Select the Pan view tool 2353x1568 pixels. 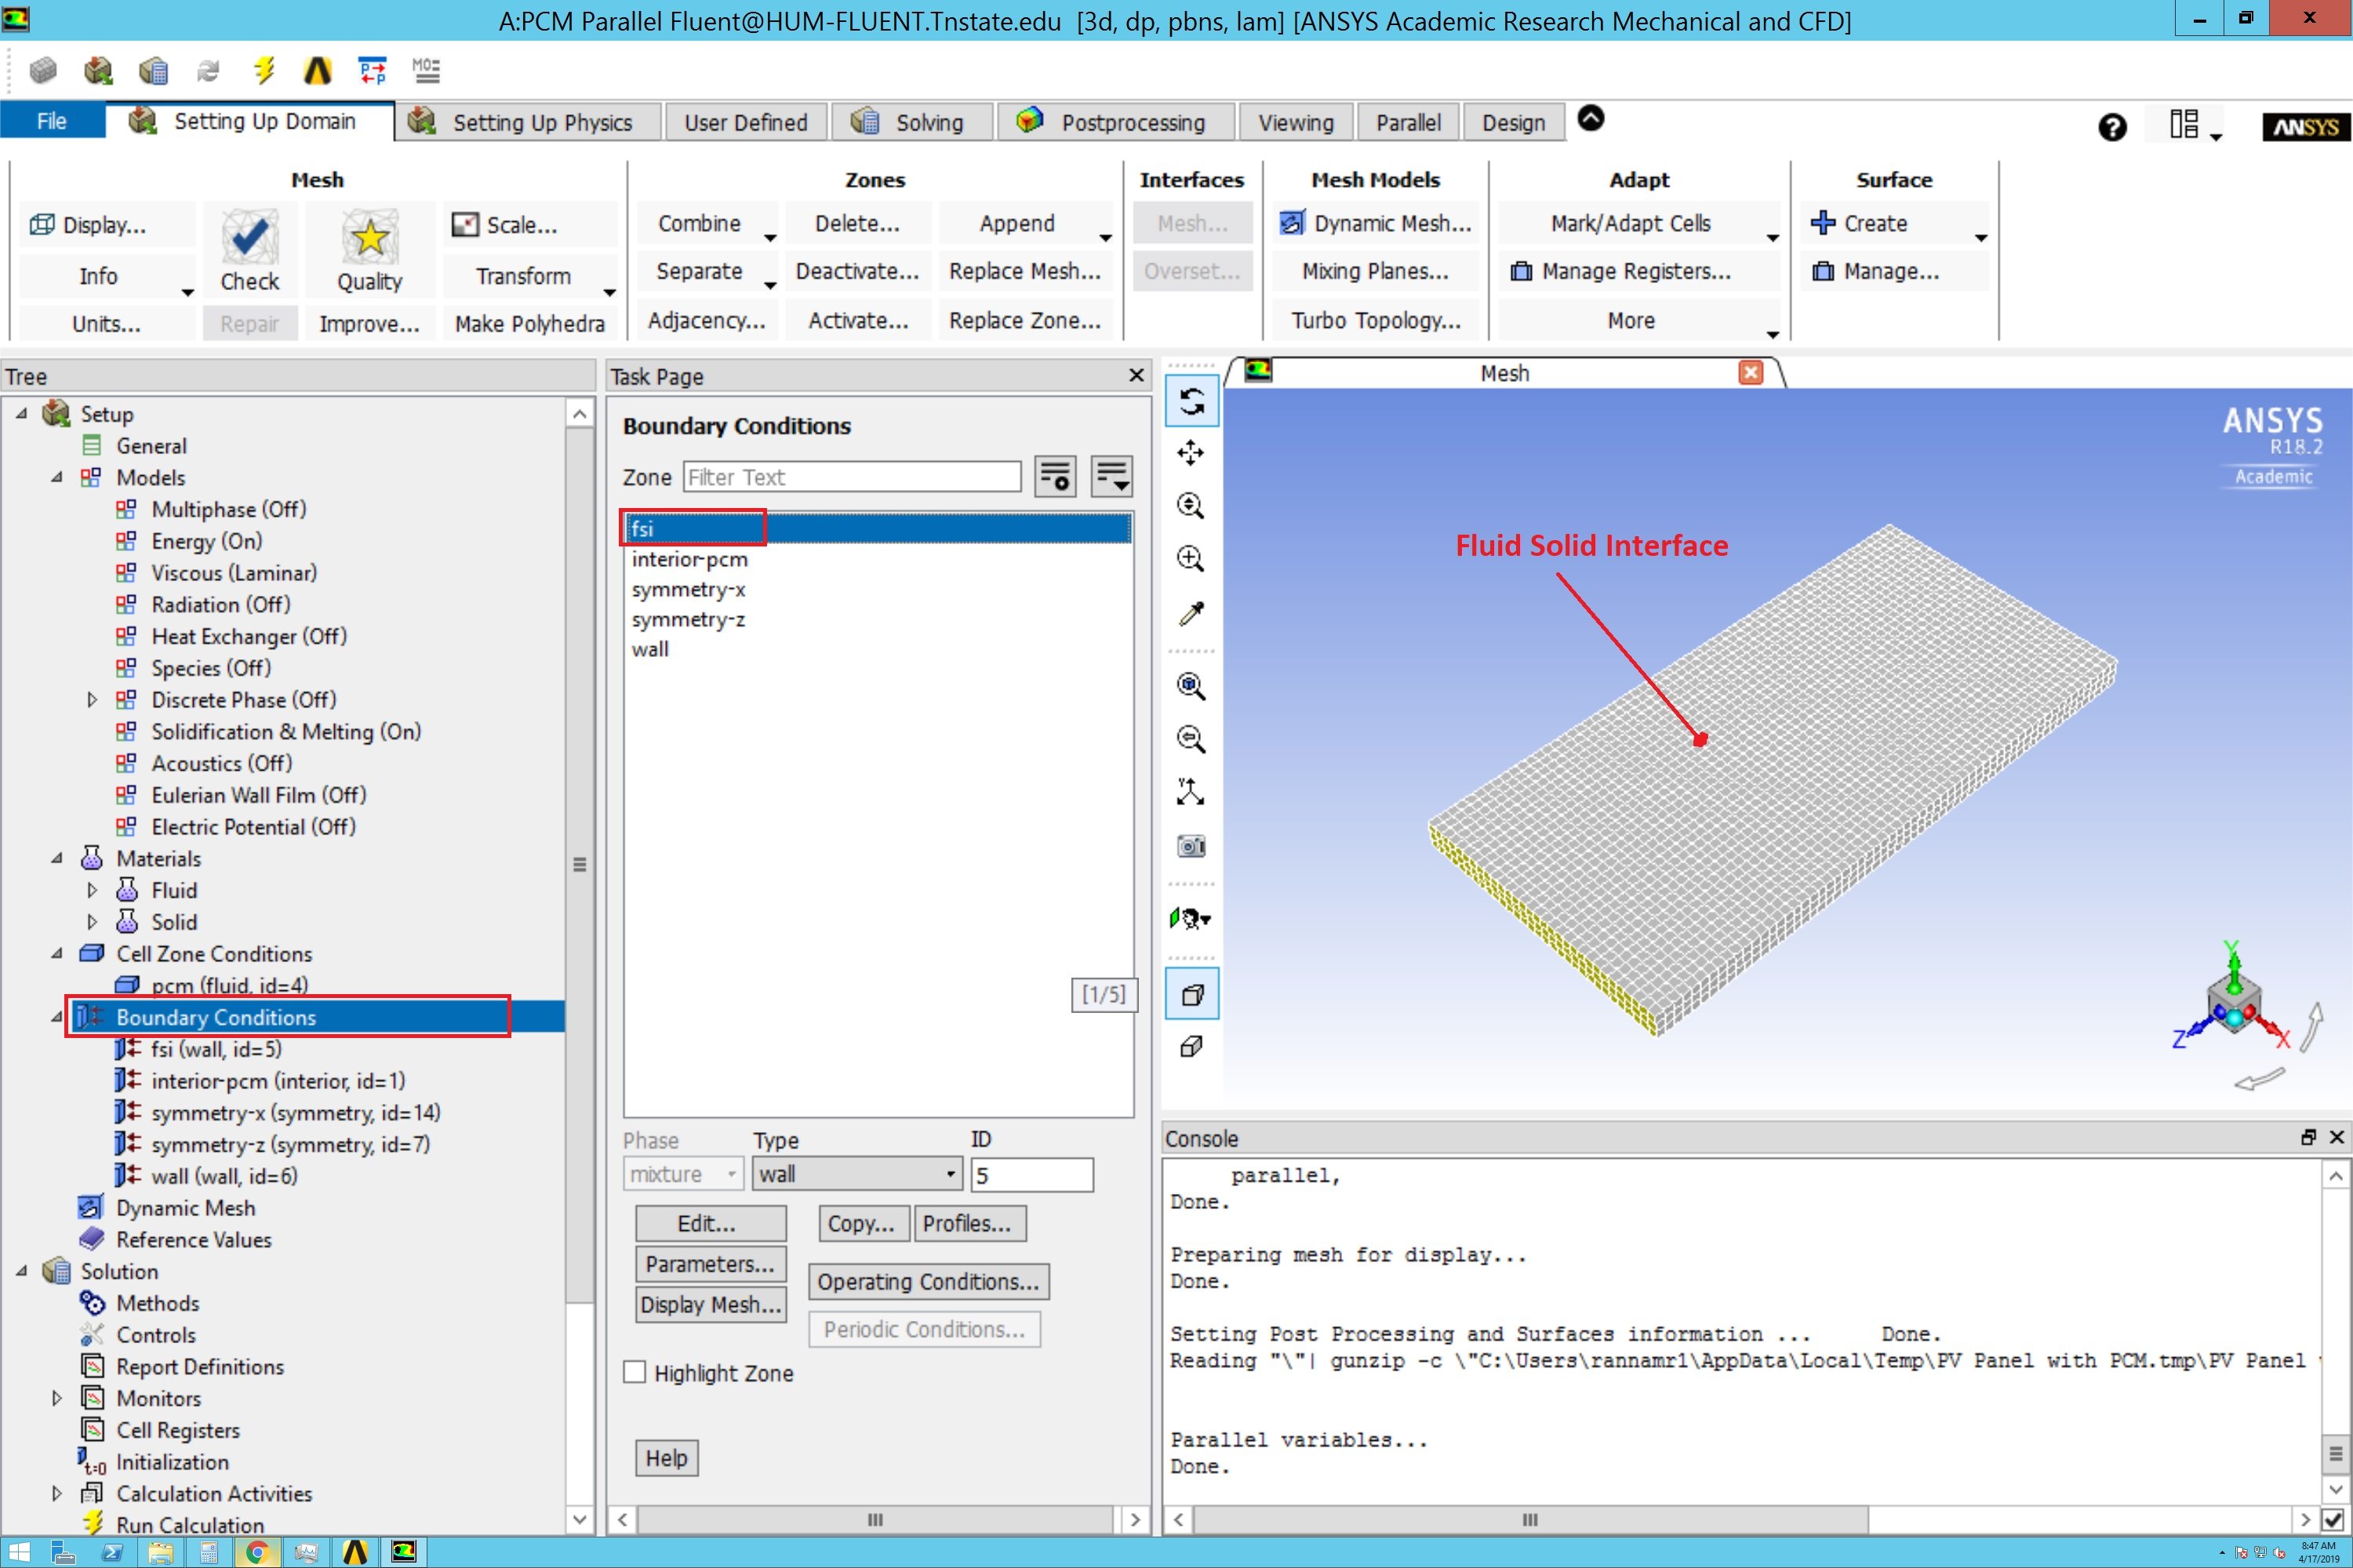[1191, 453]
